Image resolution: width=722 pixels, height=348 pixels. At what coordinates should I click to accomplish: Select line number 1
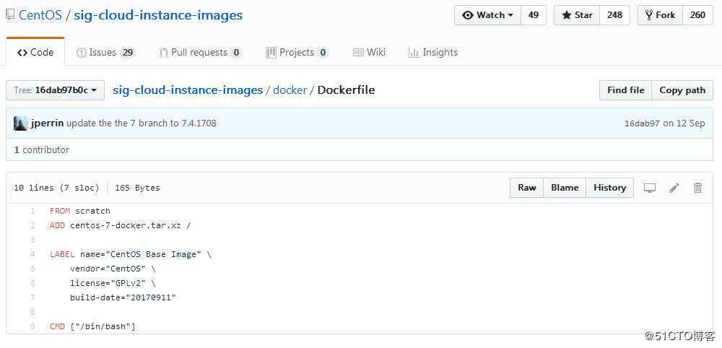point(32,211)
